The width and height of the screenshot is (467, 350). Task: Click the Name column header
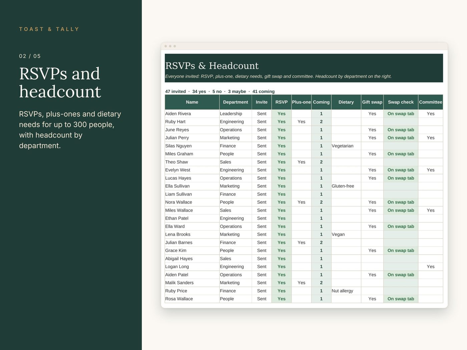(192, 102)
